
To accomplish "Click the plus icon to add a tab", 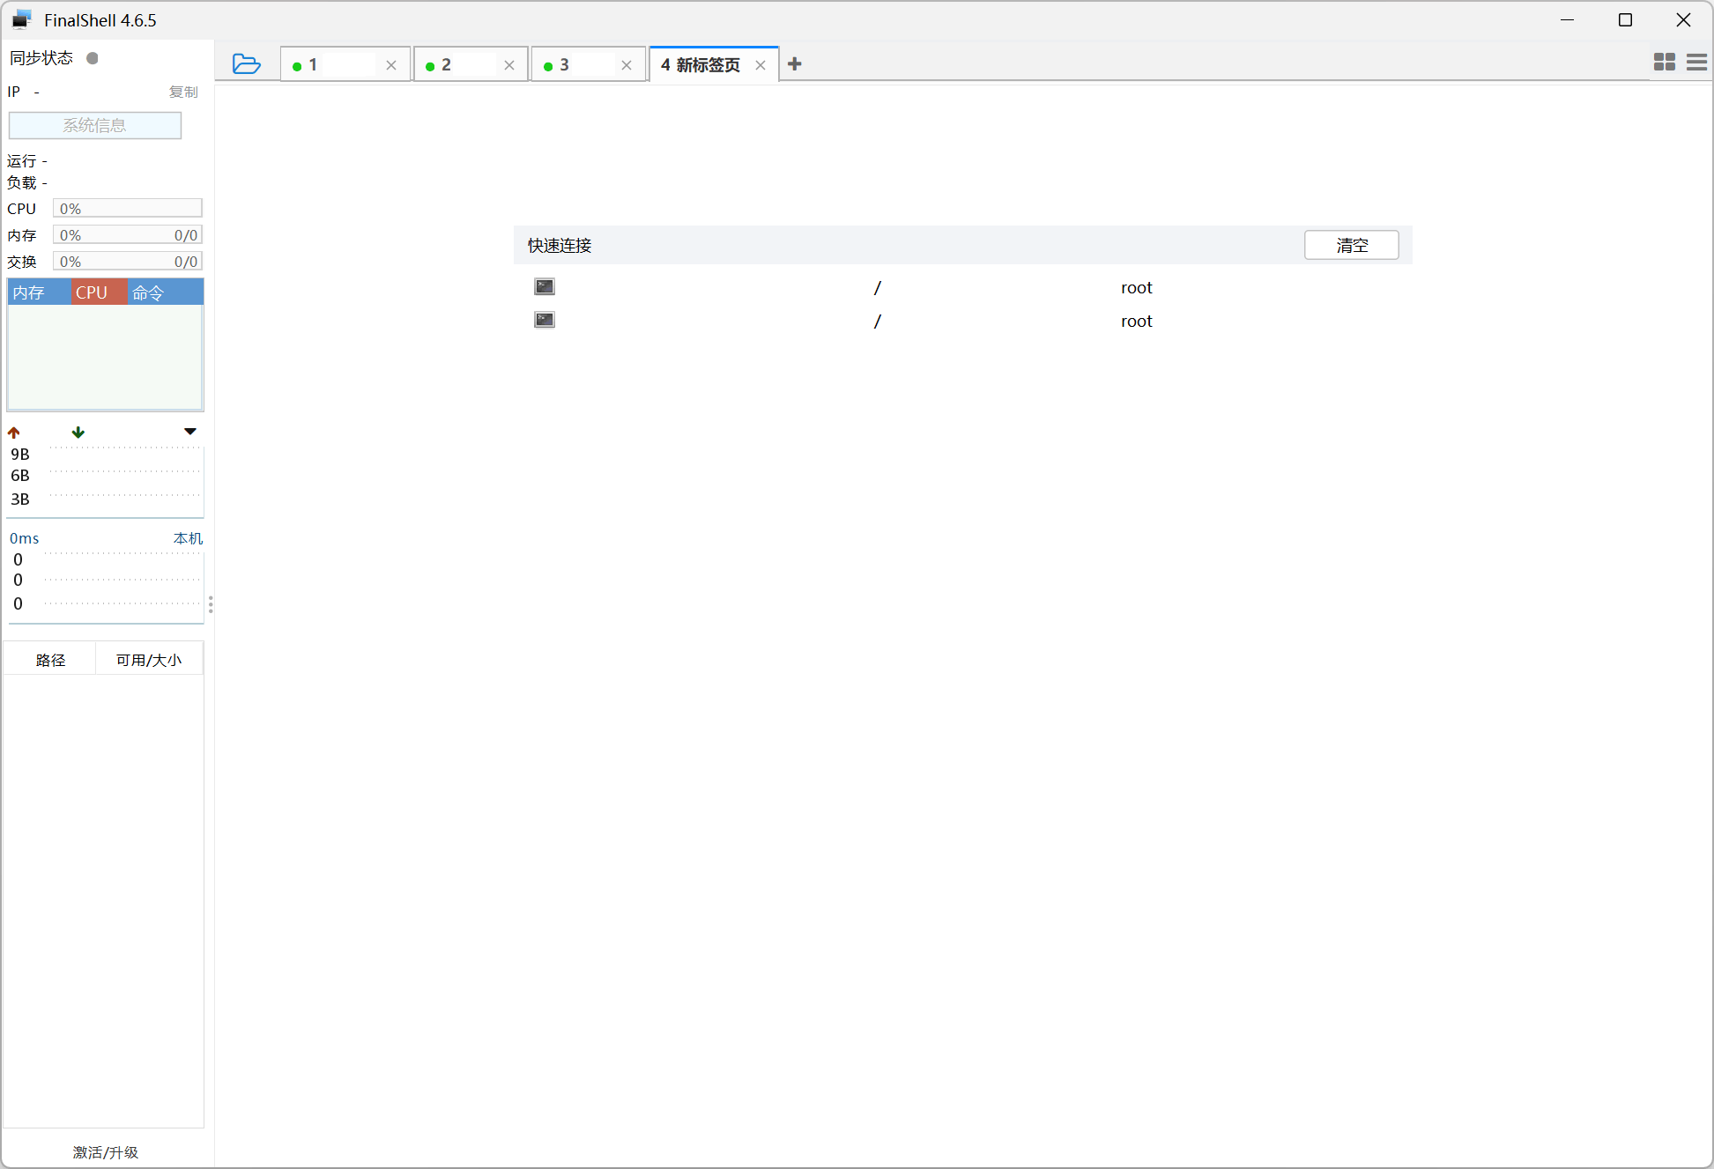I will [794, 64].
